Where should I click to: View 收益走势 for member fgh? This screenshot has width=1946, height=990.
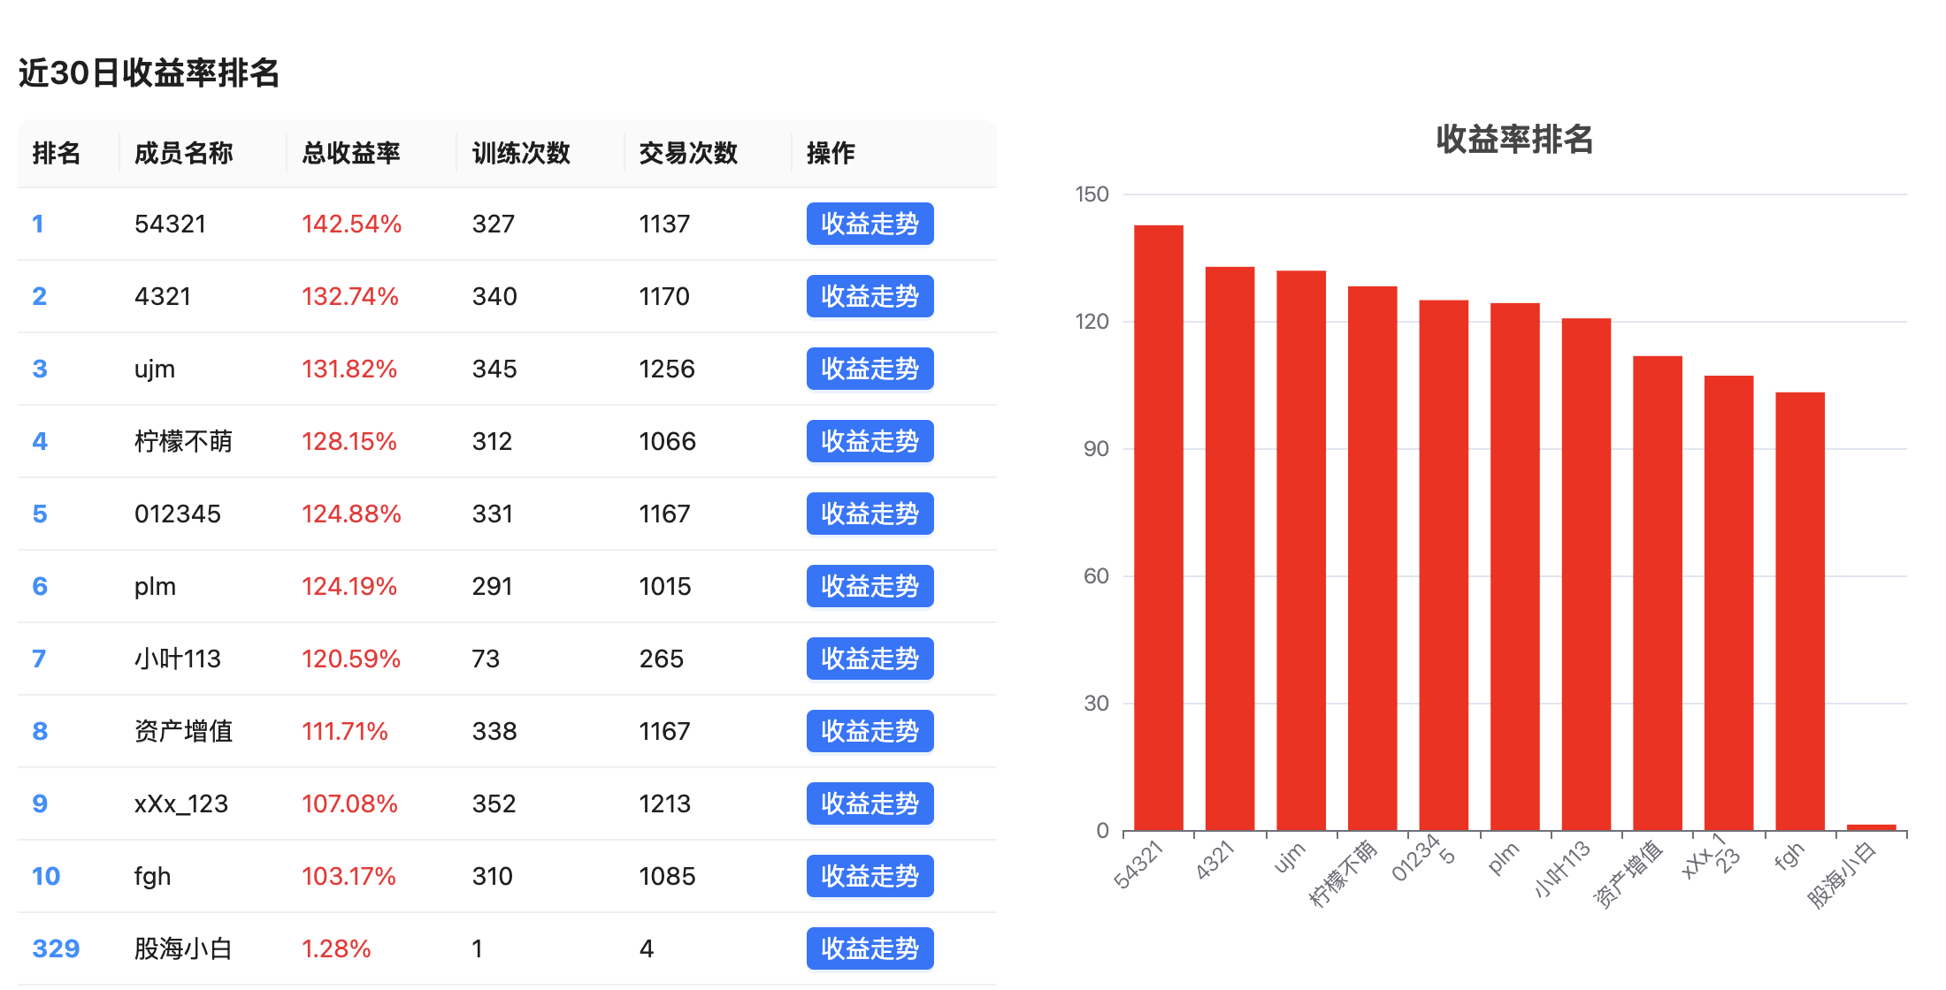pyautogui.click(x=870, y=876)
